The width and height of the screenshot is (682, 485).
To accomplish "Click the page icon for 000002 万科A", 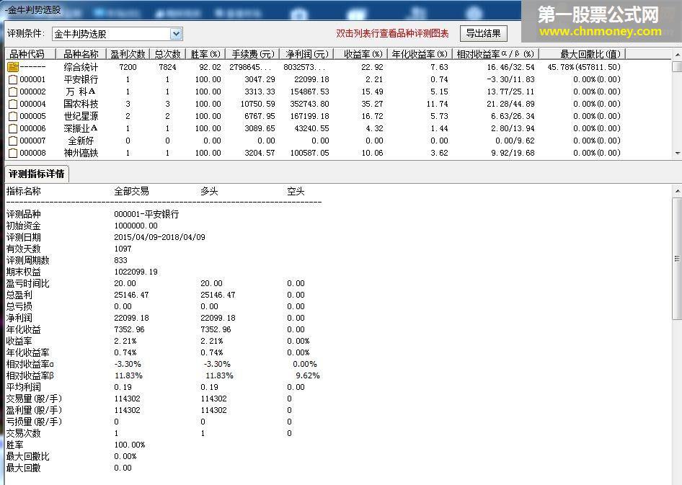I will click(13, 92).
